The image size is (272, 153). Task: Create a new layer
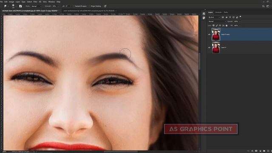(x=268, y=151)
